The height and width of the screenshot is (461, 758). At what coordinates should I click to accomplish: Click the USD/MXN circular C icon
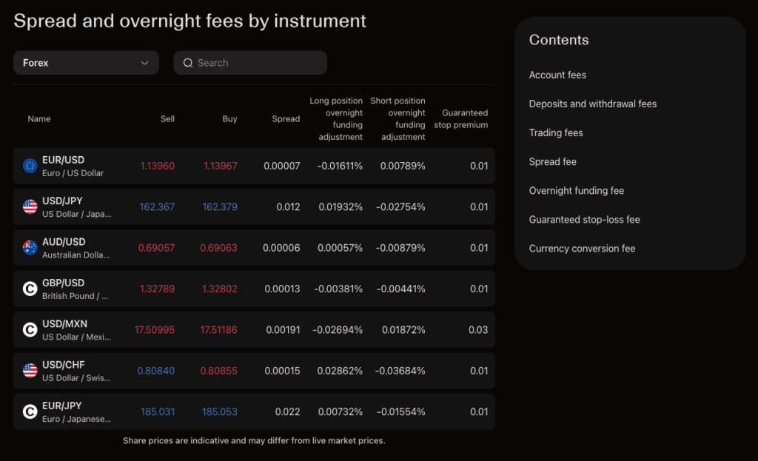point(30,330)
